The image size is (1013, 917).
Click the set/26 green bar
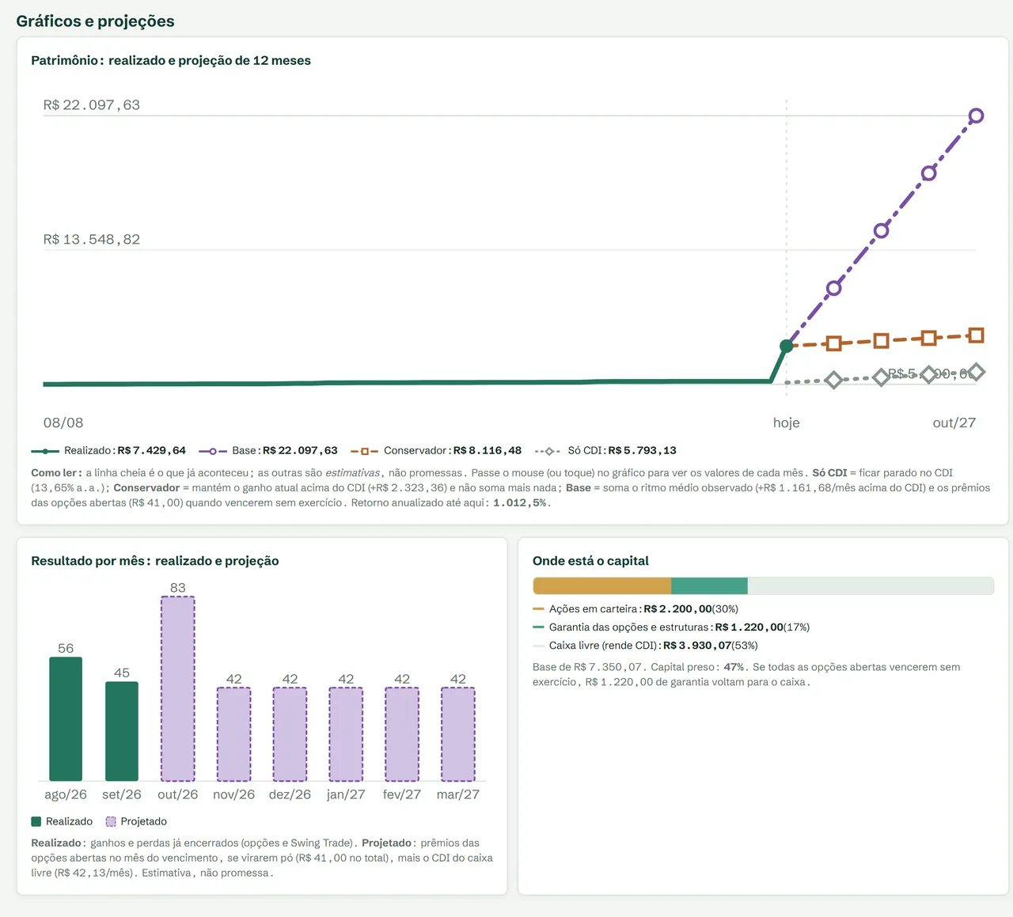(122, 731)
